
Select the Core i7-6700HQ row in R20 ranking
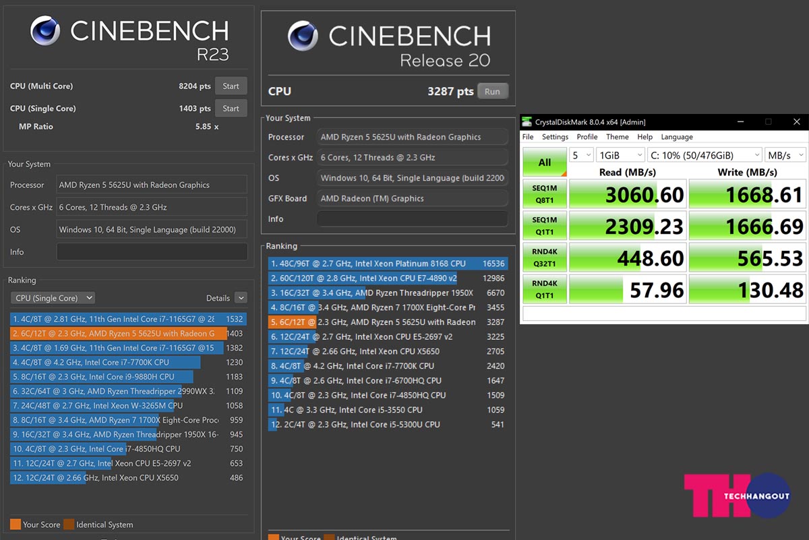click(388, 381)
